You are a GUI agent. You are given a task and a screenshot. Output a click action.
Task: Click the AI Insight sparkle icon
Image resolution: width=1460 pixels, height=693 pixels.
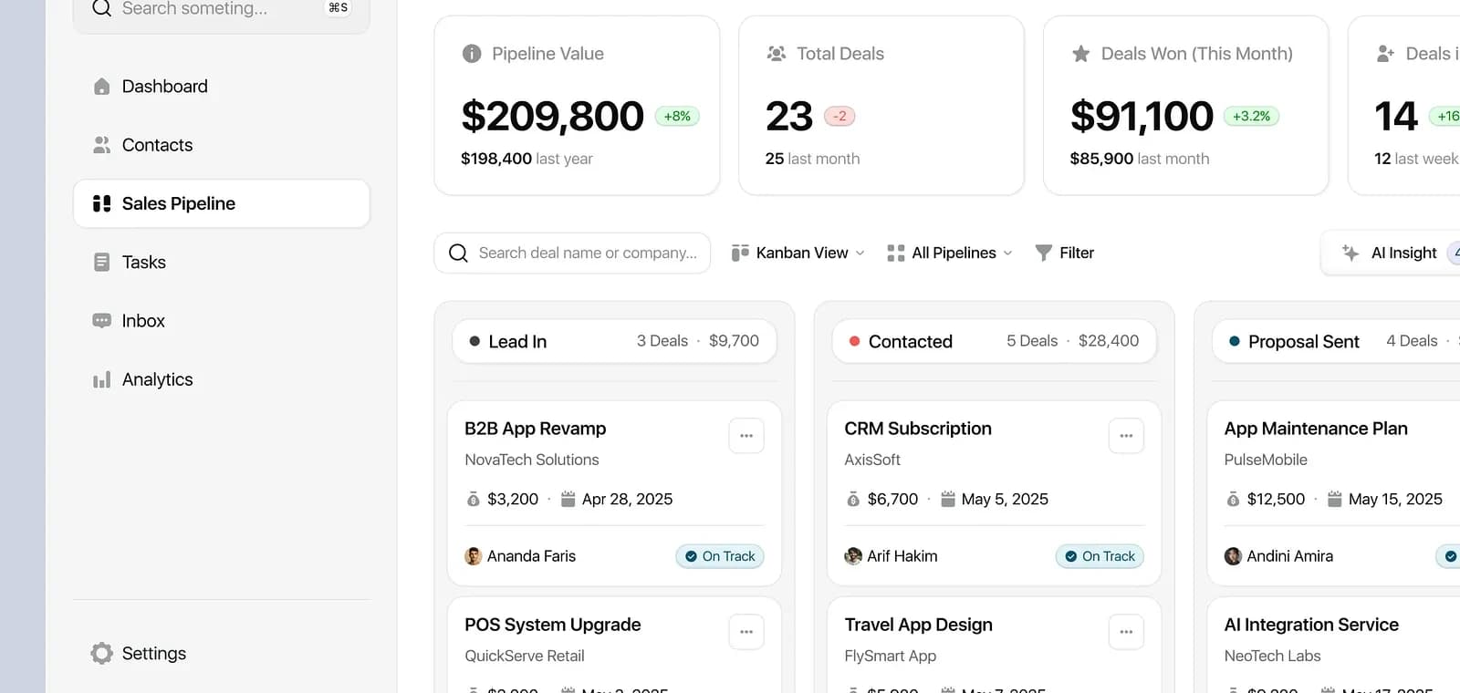point(1350,253)
